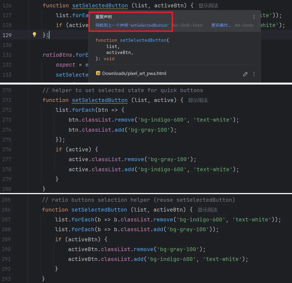Image resolution: width=292 pixels, height=283 pixels.
Task: Click the pencil edit icon in popup
Action: (245, 74)
